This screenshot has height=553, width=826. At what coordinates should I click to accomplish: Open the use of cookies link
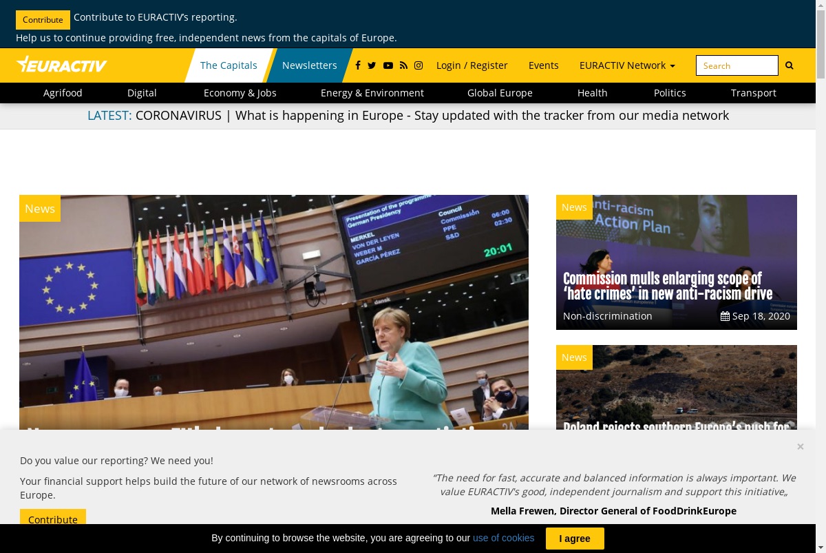pos(503,538)
